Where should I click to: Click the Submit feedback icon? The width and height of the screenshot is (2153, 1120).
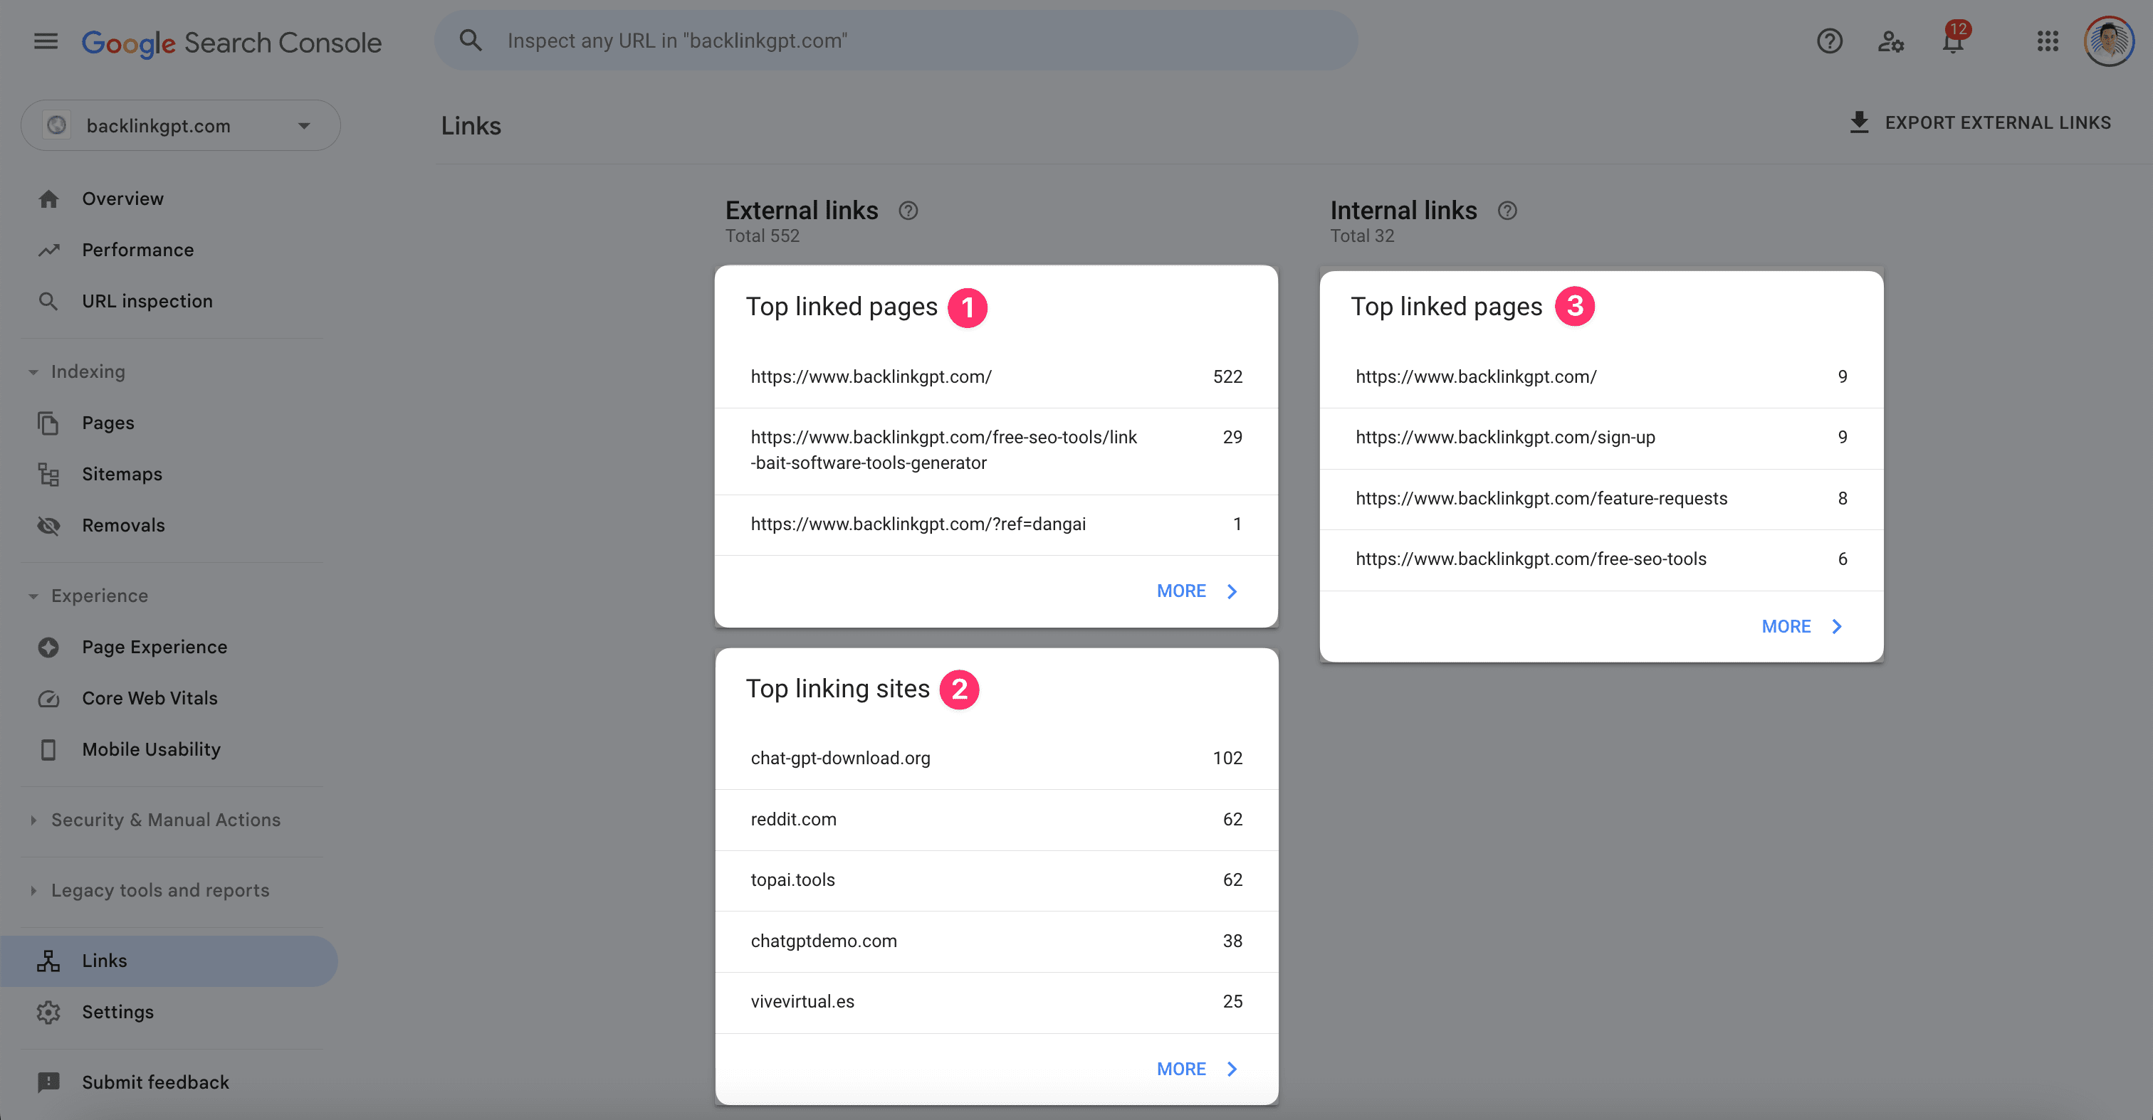tap(48, 1082)
